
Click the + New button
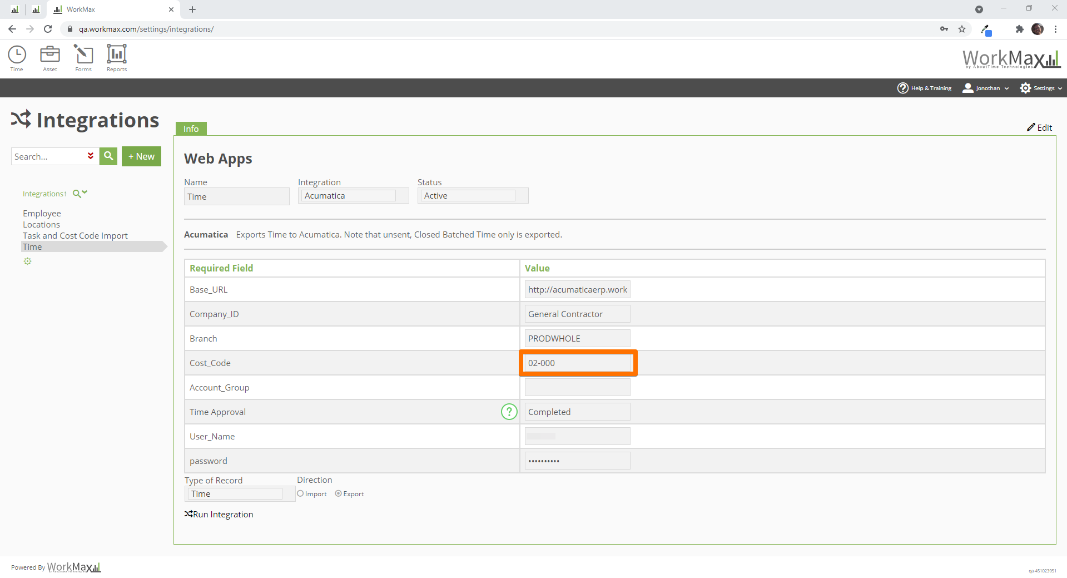click(141, 156)
